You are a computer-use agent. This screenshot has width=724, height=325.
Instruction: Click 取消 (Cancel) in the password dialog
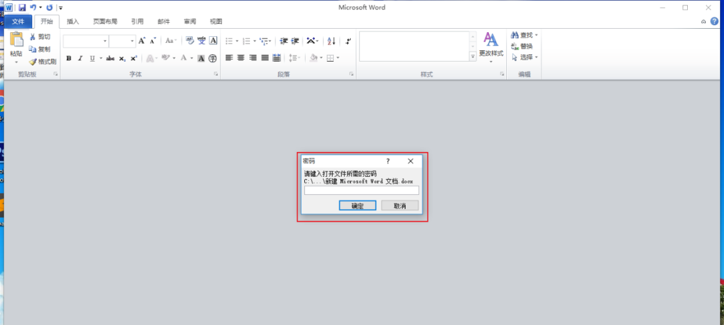[x=400, y=206]
